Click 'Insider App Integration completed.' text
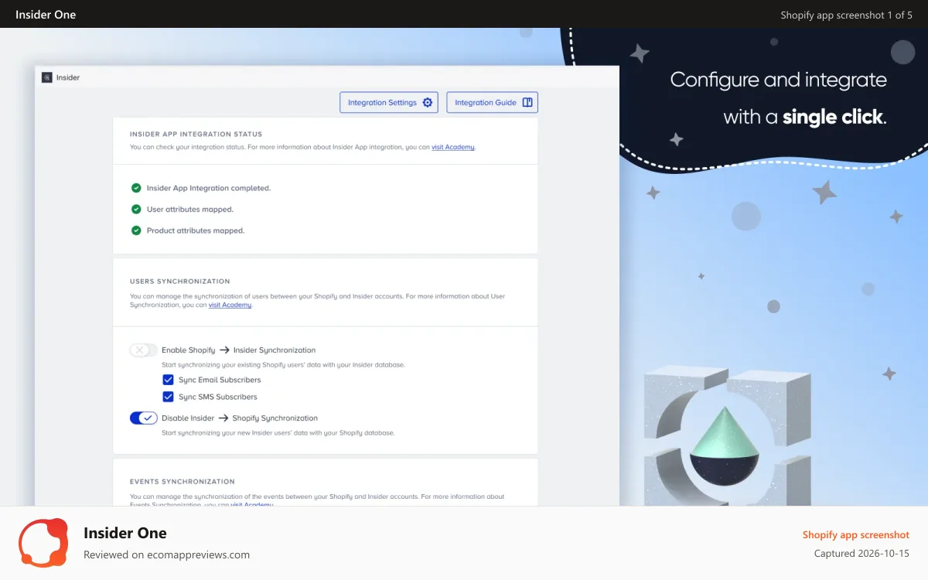Screen dimensions: 928x580 [209, 188]
